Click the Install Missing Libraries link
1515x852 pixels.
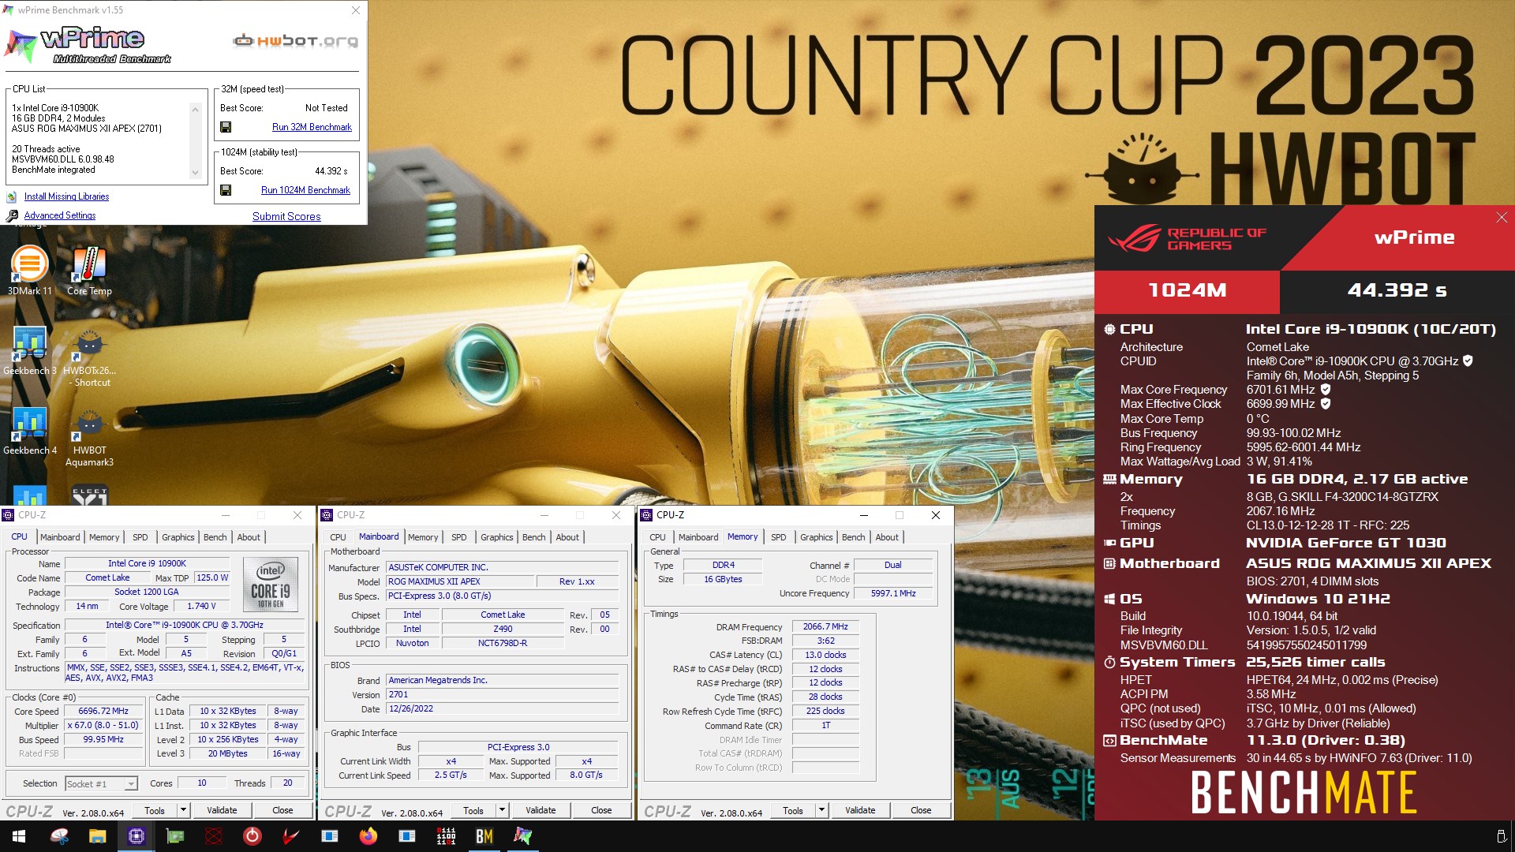[66, 196]
